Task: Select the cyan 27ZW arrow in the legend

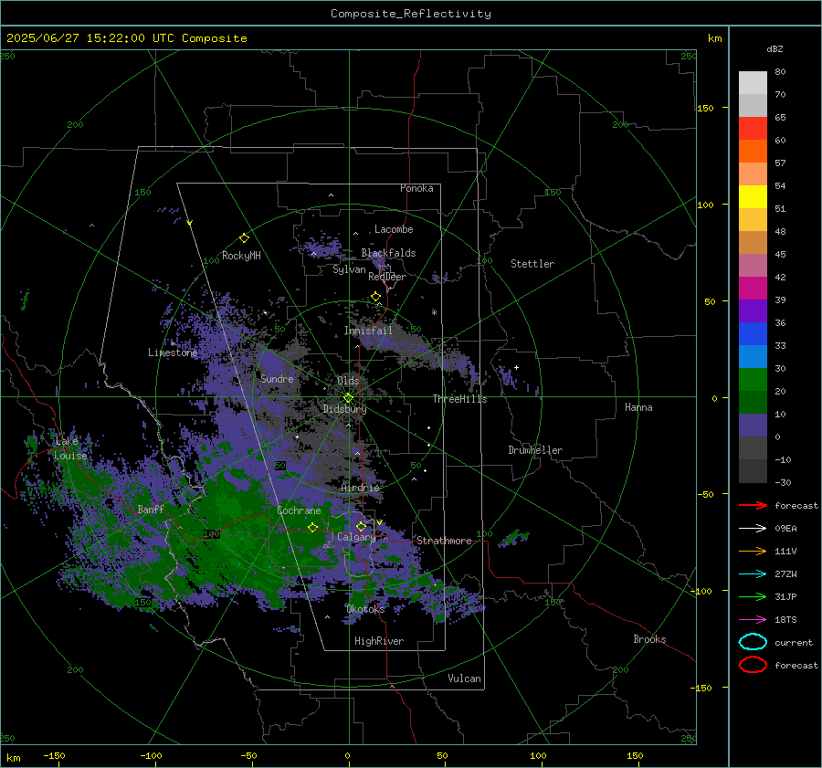Action: click(x=753, y=574)
